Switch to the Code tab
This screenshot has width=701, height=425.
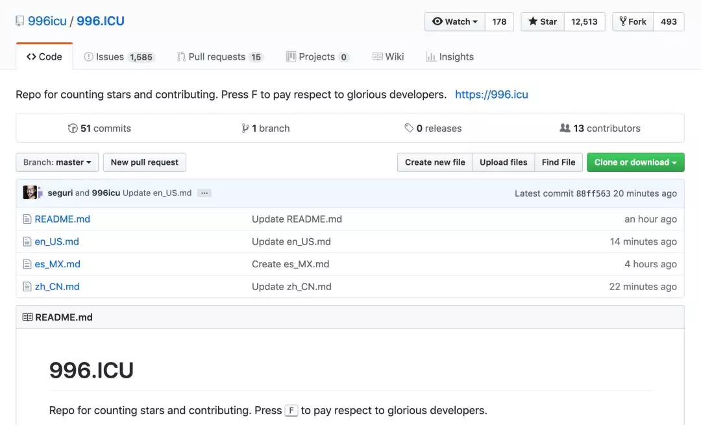pos(44,56)
